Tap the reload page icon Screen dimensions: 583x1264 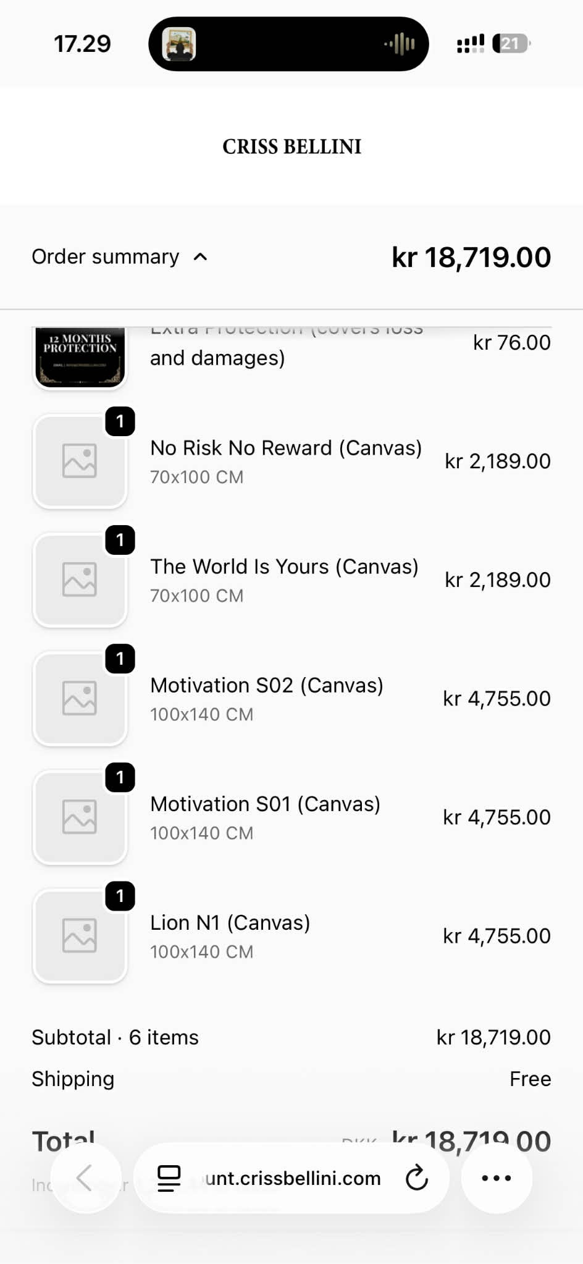click(x=417, y=1178)
